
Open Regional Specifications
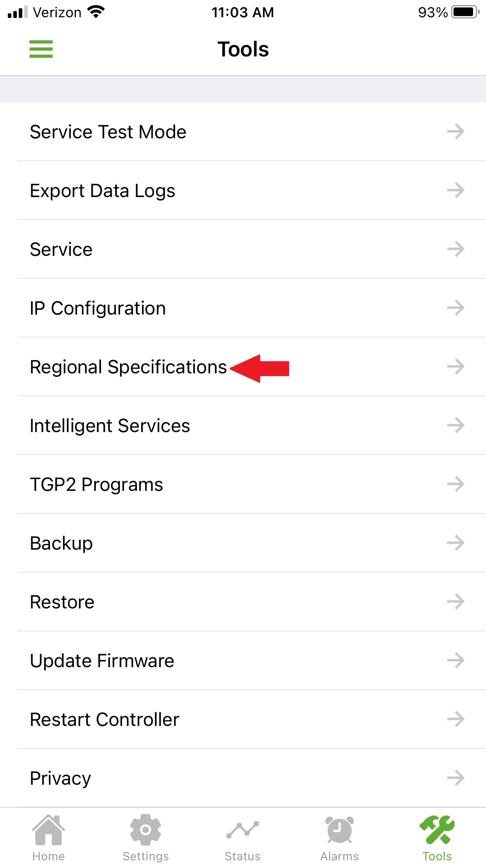(x=128, y=367)
